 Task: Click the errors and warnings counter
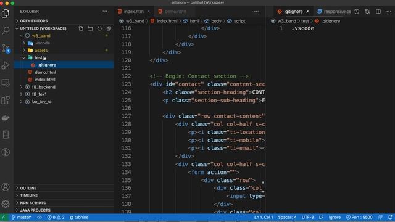point(56,217)
